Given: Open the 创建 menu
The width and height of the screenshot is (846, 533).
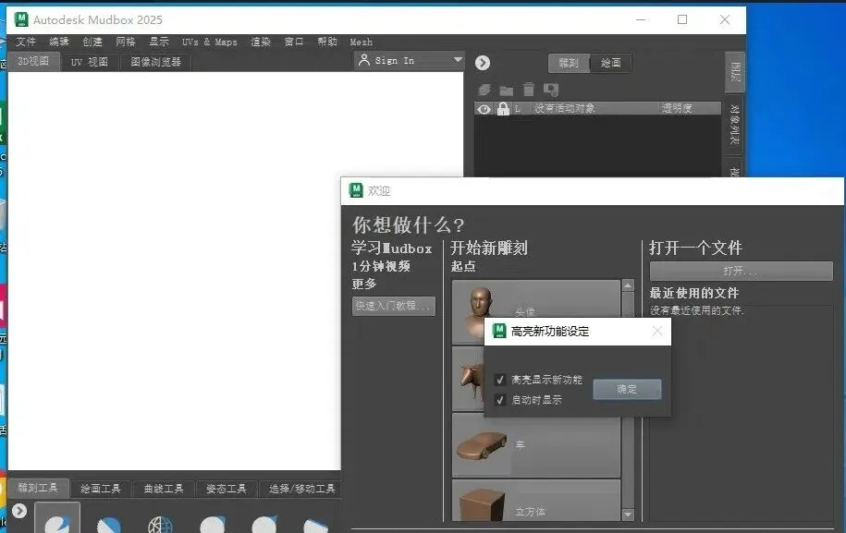Looking at the screenshot, I should [x=92, y=42].
